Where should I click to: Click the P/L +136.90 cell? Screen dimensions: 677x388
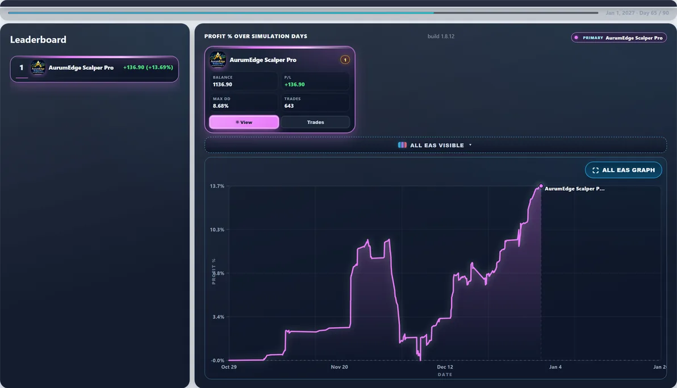click(x=315, y=81)
